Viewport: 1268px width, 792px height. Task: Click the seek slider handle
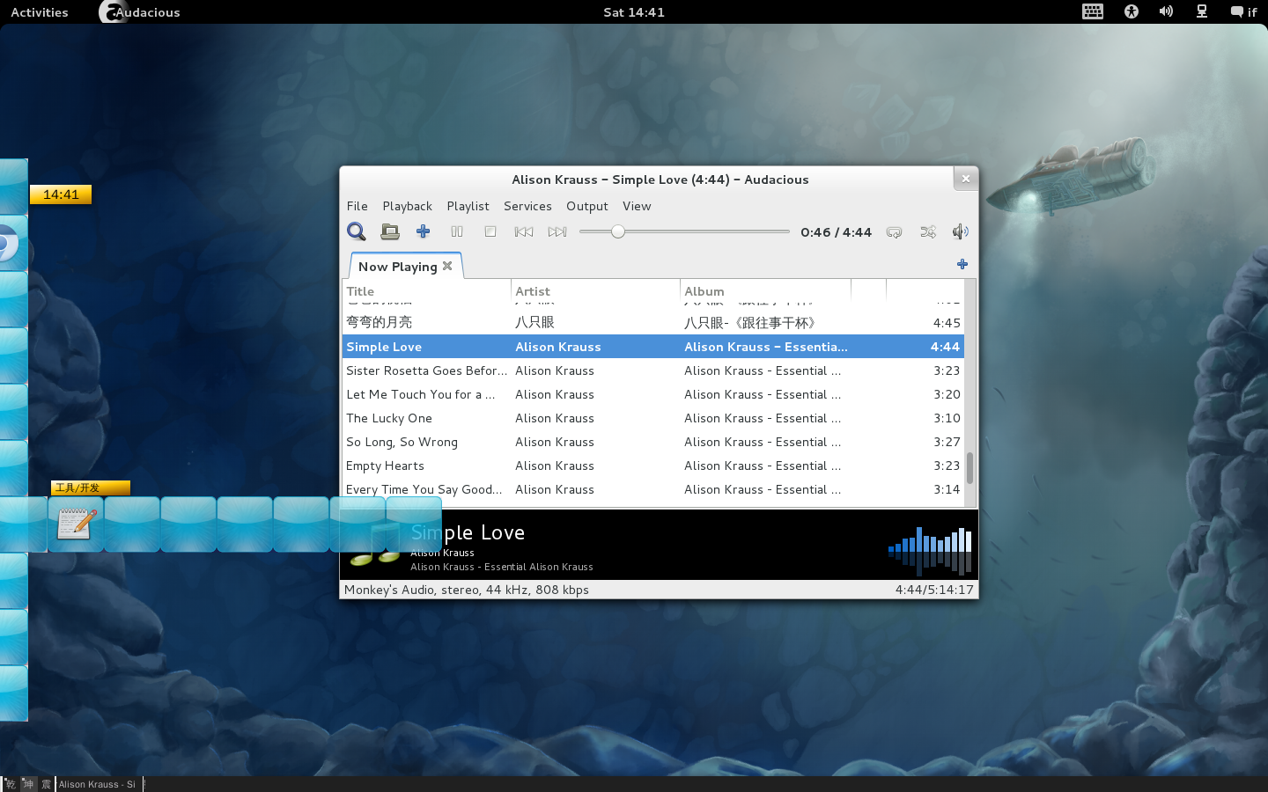[x=618, y=231]
